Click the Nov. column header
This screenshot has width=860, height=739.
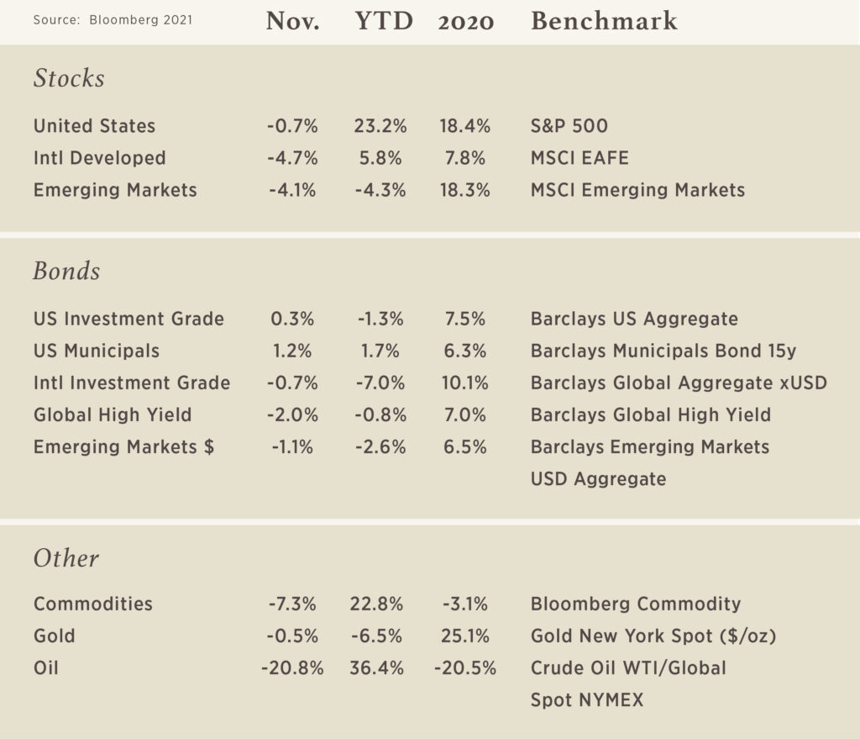click(x=292, y=21)
